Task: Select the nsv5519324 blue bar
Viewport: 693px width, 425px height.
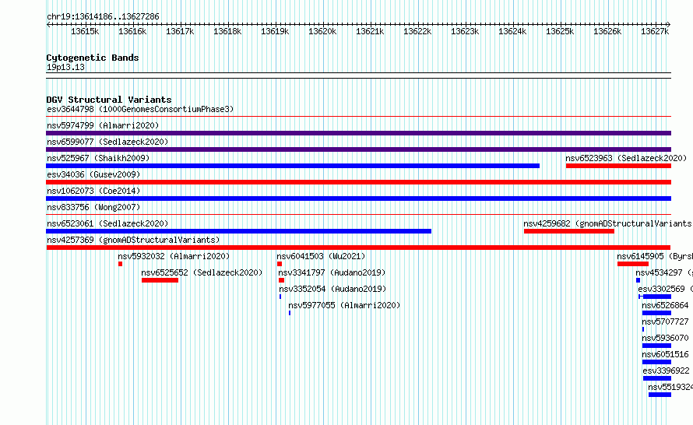Action: pyautogui.click(x=660, y=395)
